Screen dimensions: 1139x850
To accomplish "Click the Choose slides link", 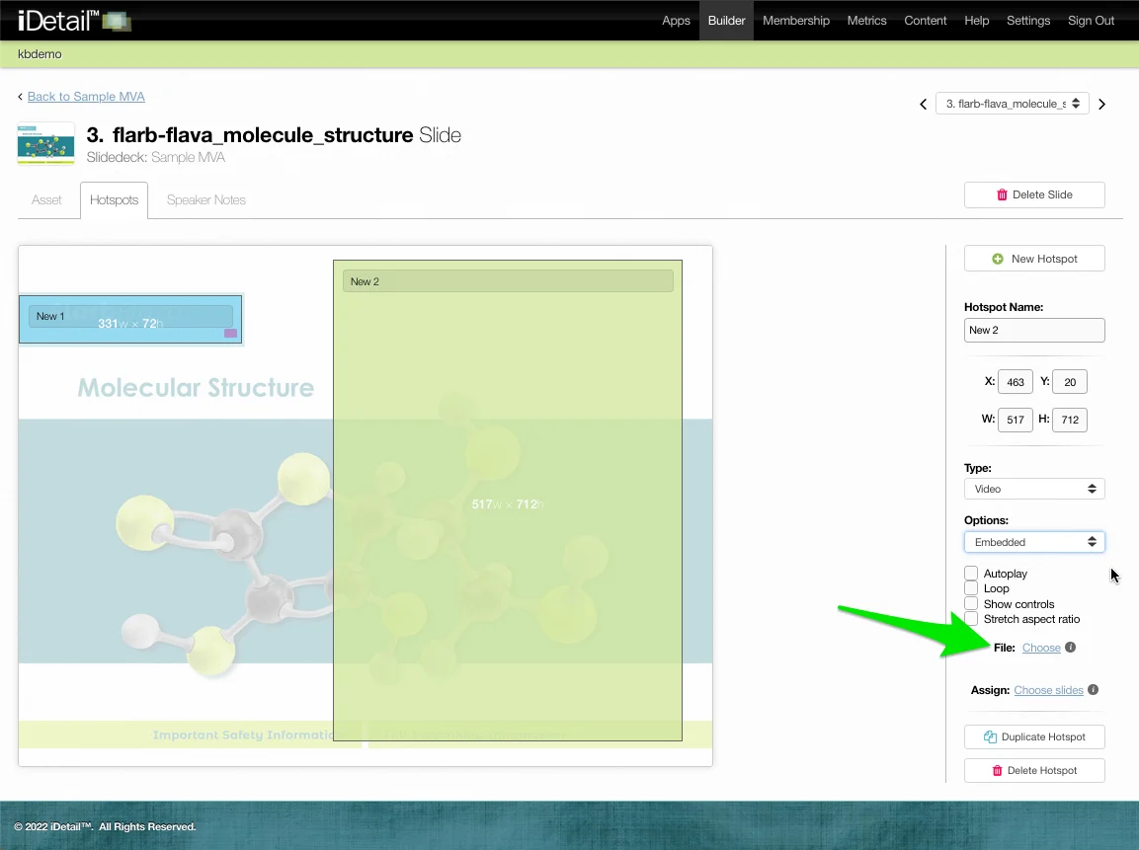I will pyautogui.click(x=1048, y=690).
